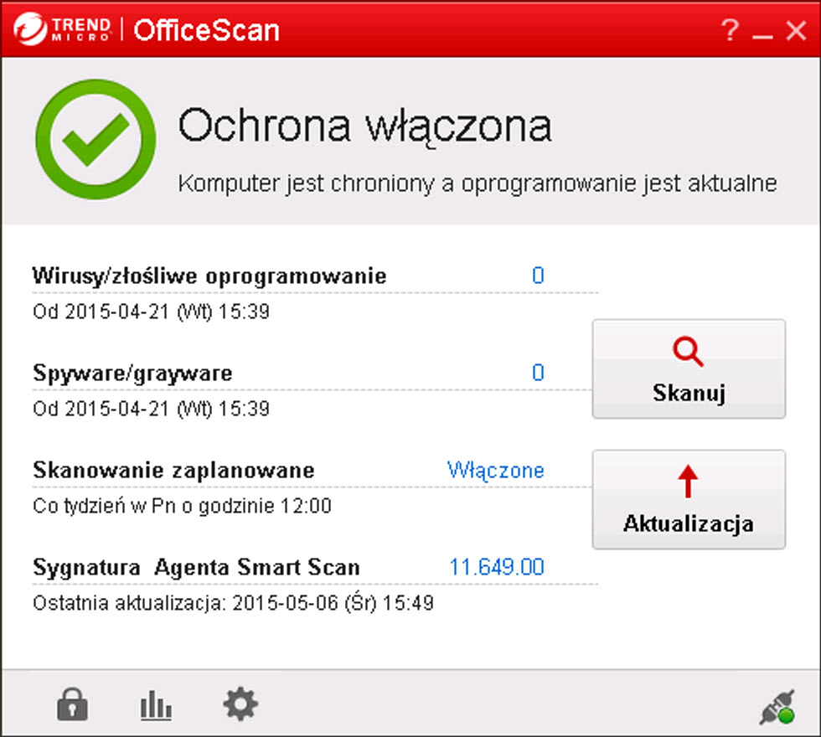This screenshot has height=737, width=821.
Task: Open help with the question mark icon
Action: (730, 30)
